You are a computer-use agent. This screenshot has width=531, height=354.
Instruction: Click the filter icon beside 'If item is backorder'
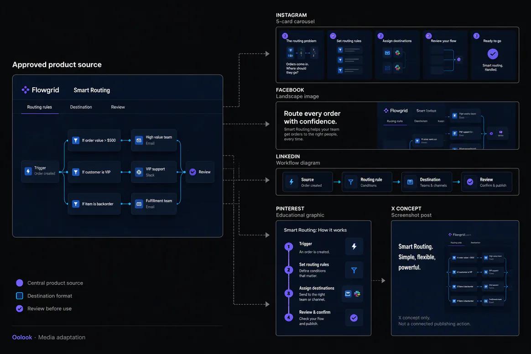[76, 204]
